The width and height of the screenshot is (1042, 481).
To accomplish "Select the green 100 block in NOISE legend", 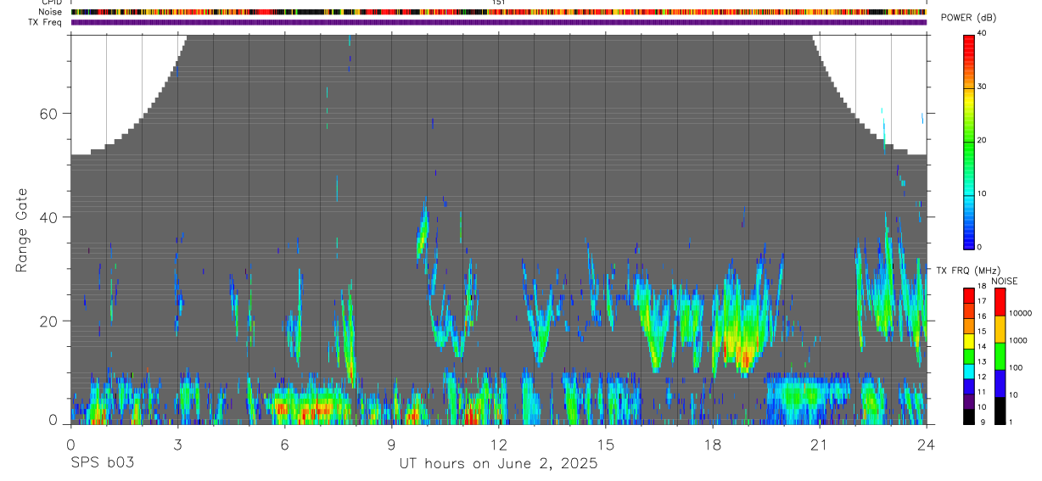I will 1000,356.
